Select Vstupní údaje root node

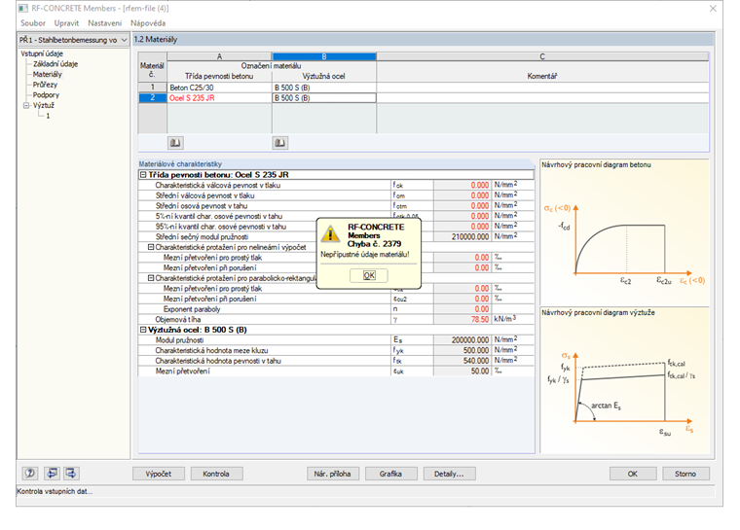pyautogui.click(x=42, y=53)
